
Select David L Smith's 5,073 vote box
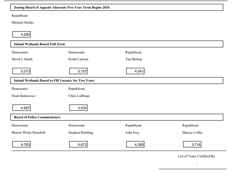coord(21,71)
